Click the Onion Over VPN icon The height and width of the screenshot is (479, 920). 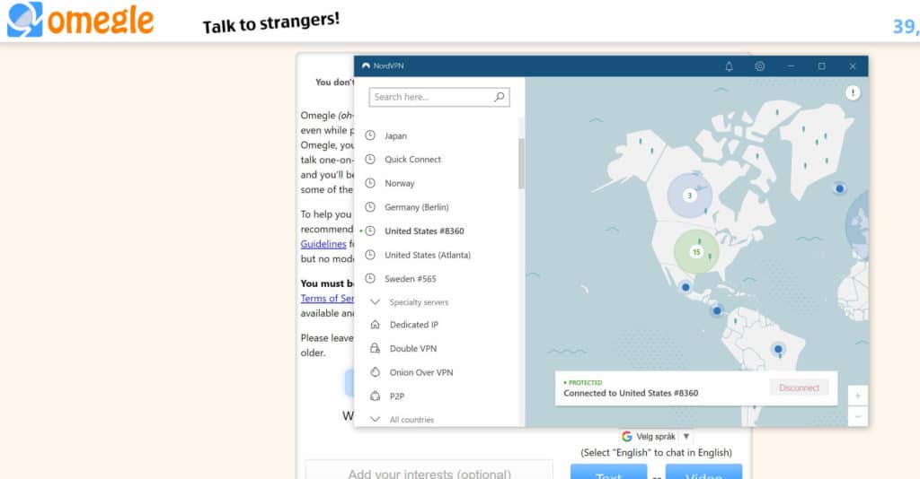375,372
